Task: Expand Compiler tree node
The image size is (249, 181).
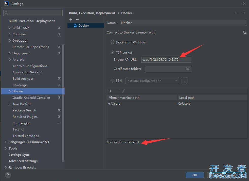Action: pyautogui.click(x=10, y=34)
